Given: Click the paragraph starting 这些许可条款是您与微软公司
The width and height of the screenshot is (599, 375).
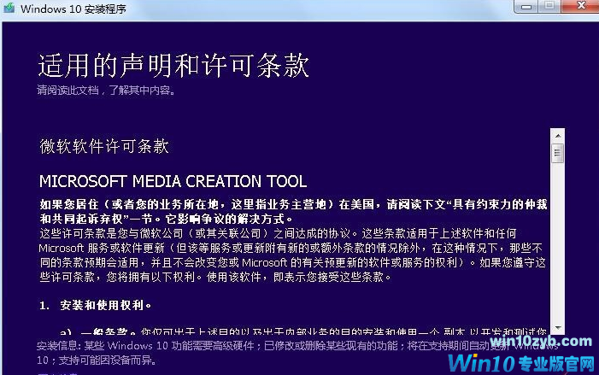Looking at the screenshot, I should point(292,255).
